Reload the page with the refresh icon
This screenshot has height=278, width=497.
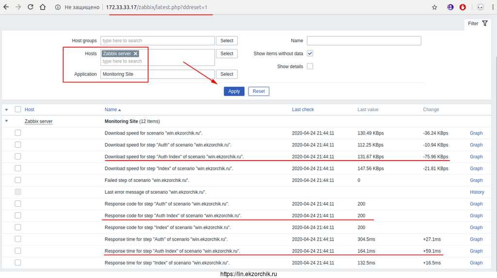click(30, 7)
